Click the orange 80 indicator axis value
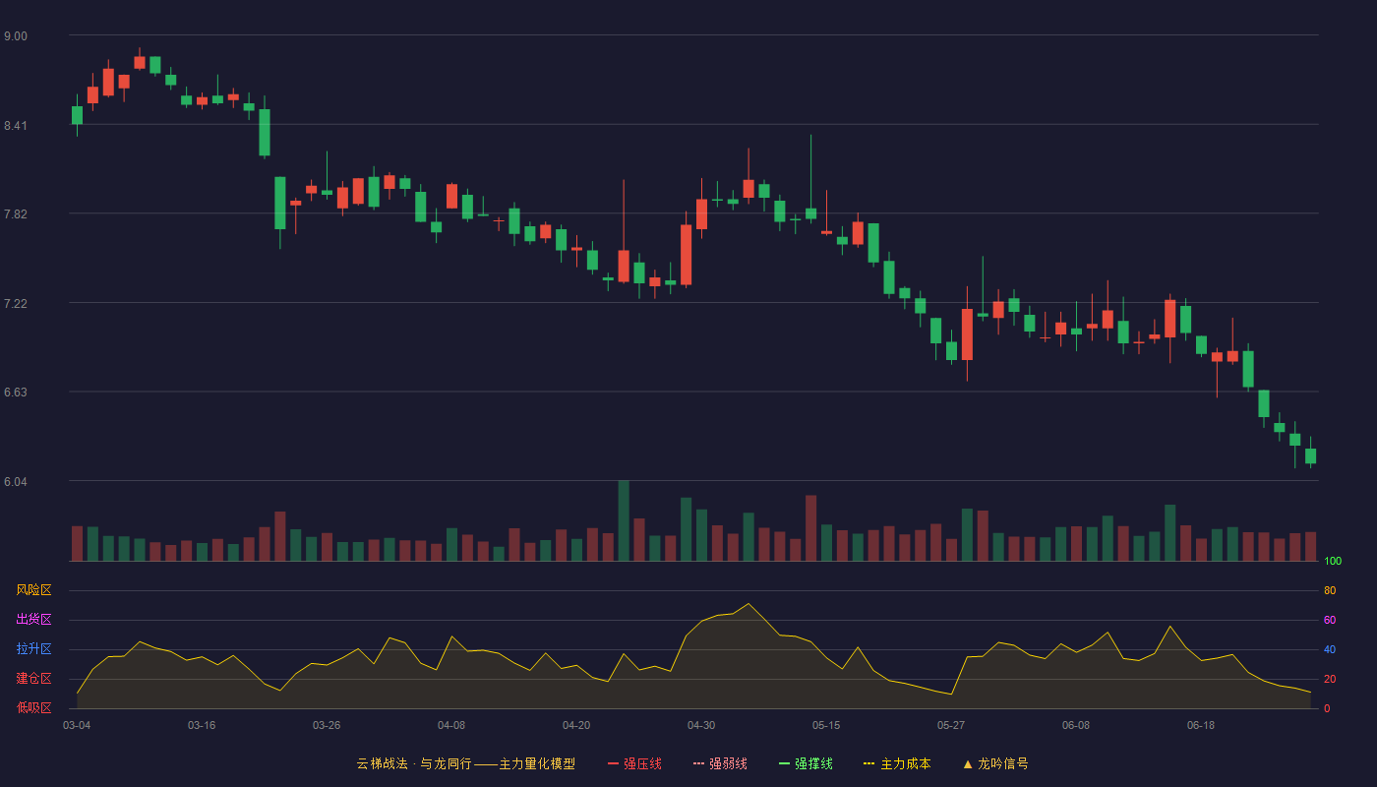 click(1330, 591)
